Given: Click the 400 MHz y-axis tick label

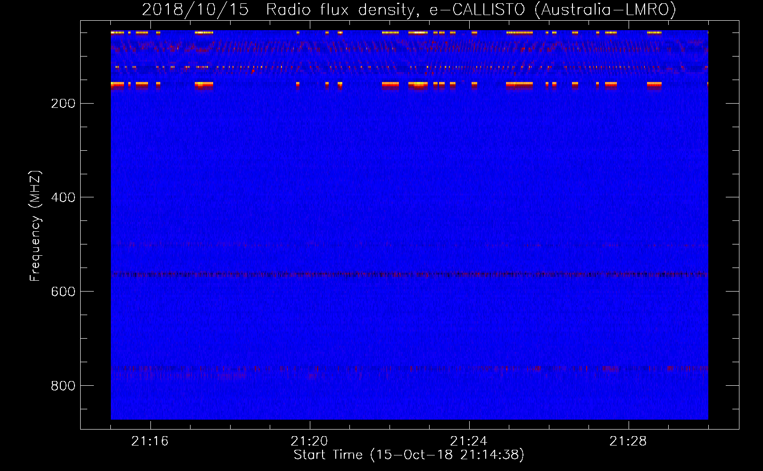Looking at the screenshot, I should 63,197.
